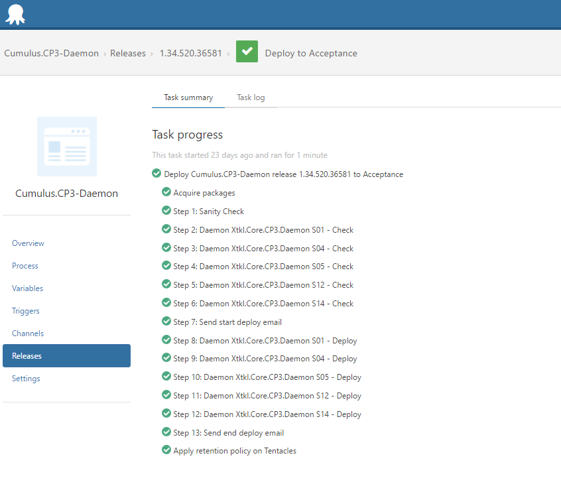Switch to the Task summary tab
The width and height of the screenshot is (561, 486).
tap(188, 97)
